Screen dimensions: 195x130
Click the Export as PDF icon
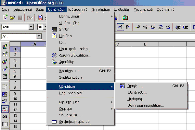tap(40, 18)
